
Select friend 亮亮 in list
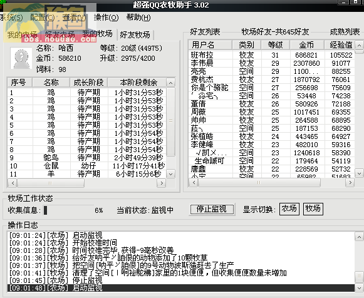tap(272, 71)
